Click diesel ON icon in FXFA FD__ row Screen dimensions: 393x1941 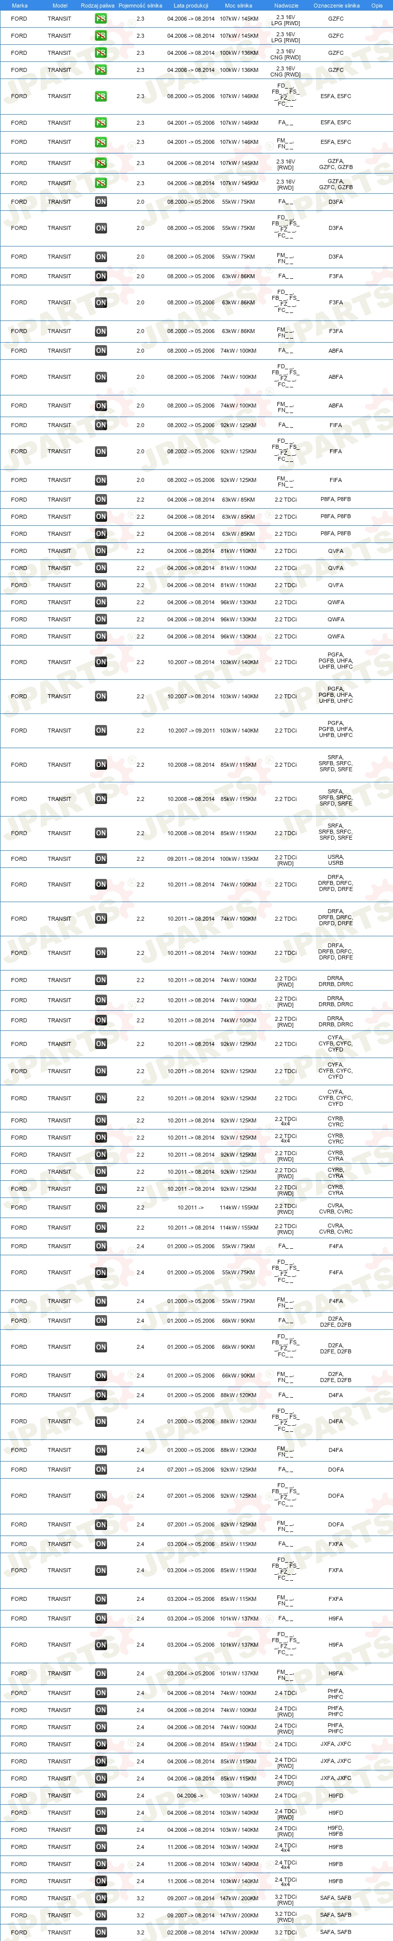101,1571
